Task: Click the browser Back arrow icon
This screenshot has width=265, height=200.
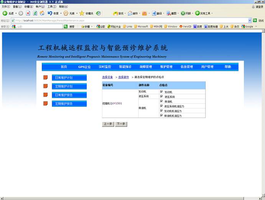Action: click(x=5, y=13)
